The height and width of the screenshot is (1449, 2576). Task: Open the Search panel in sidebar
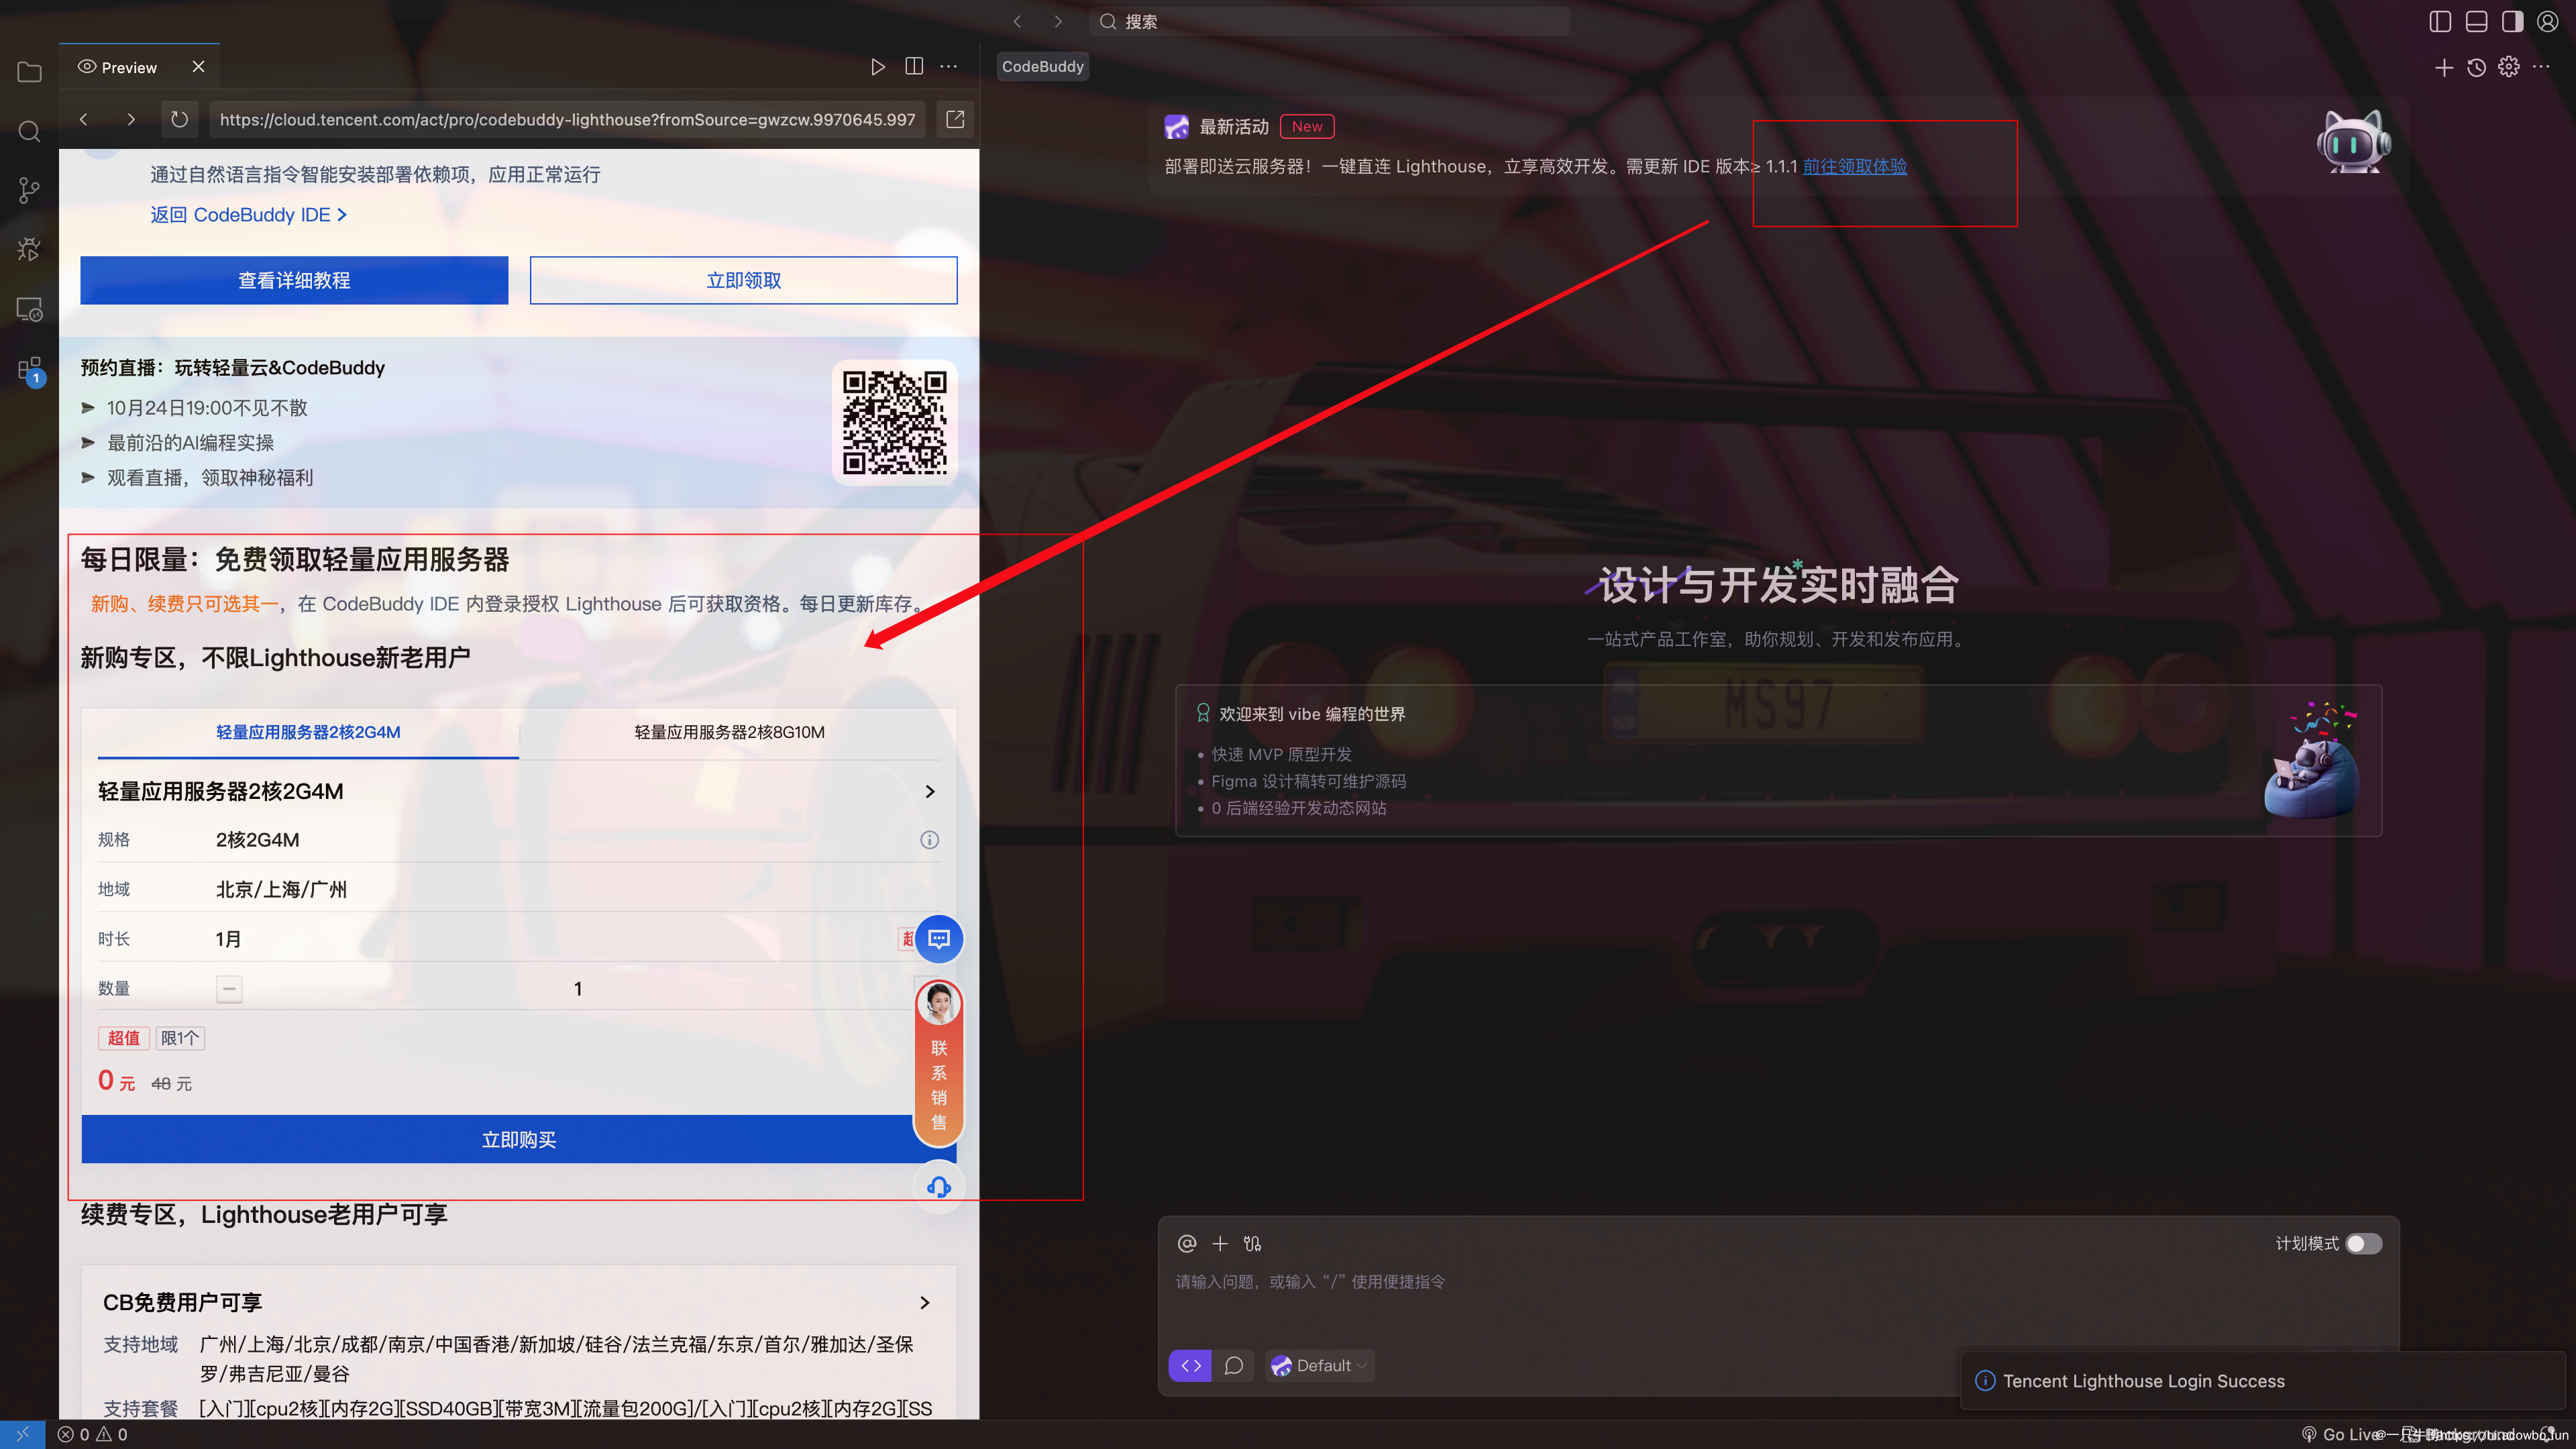[x=29, y=131]
